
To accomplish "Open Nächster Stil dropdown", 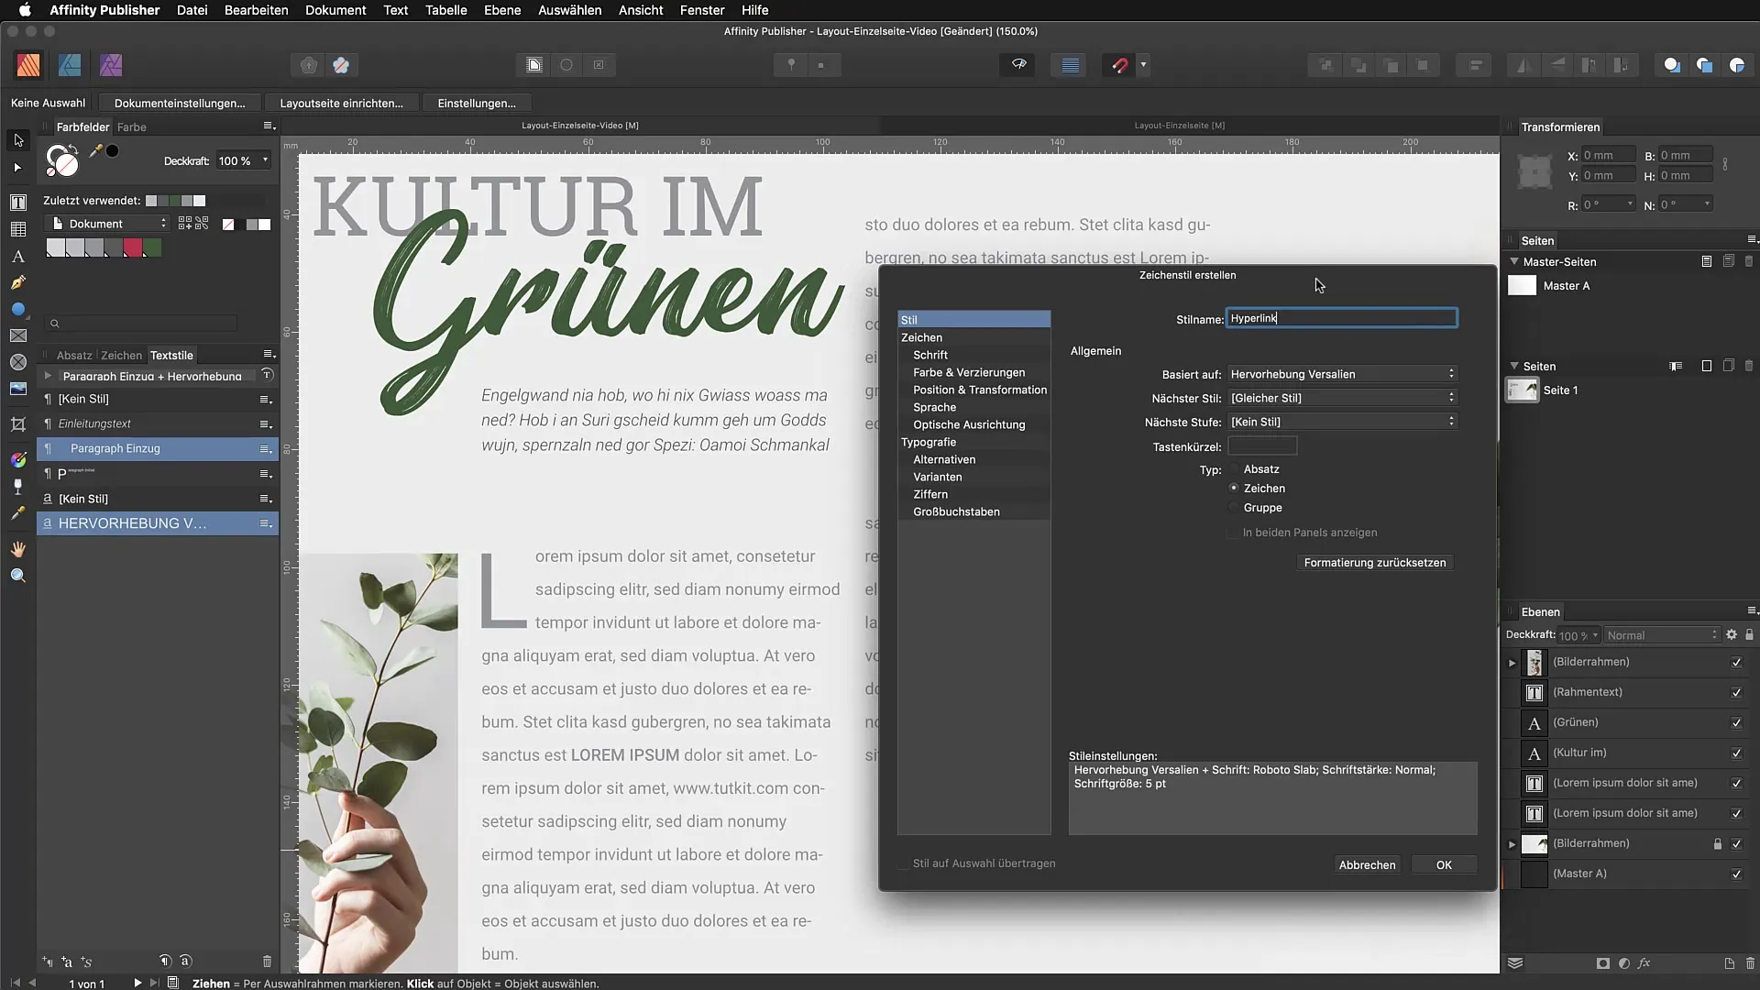I will 1342,398.
